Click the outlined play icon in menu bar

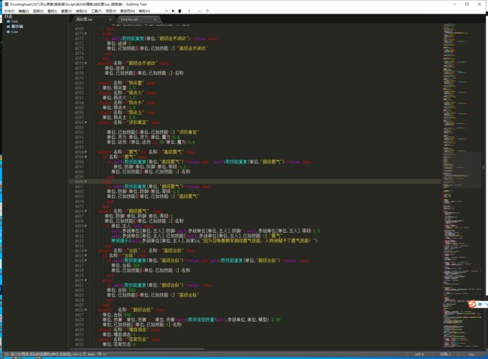click(x=166, y=11)
